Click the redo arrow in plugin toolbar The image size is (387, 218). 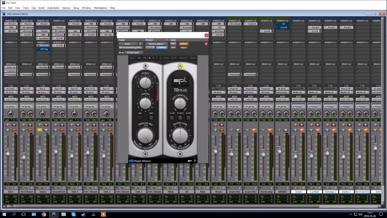pyautogui.click(x=144, y=58)
